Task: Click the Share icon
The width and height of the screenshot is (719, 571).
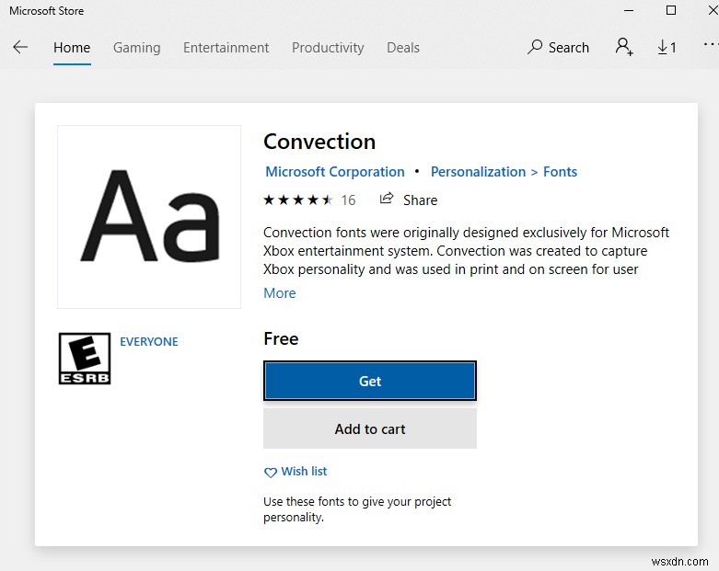Action: (388, 200)
